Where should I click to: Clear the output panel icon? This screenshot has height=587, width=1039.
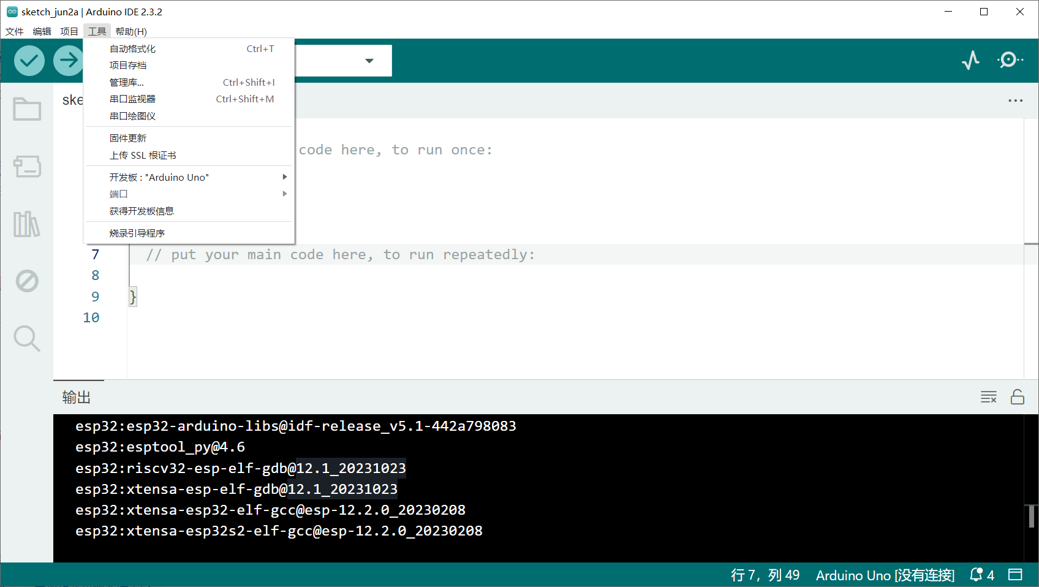989,397
